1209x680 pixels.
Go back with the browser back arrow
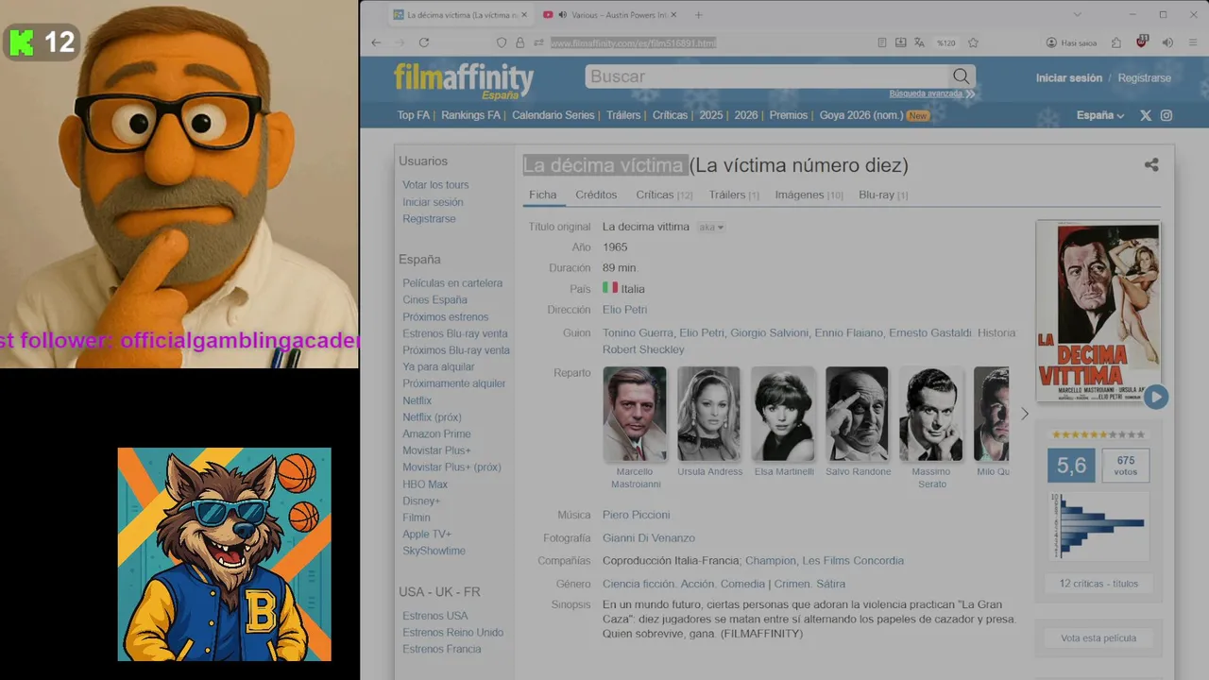376,42
